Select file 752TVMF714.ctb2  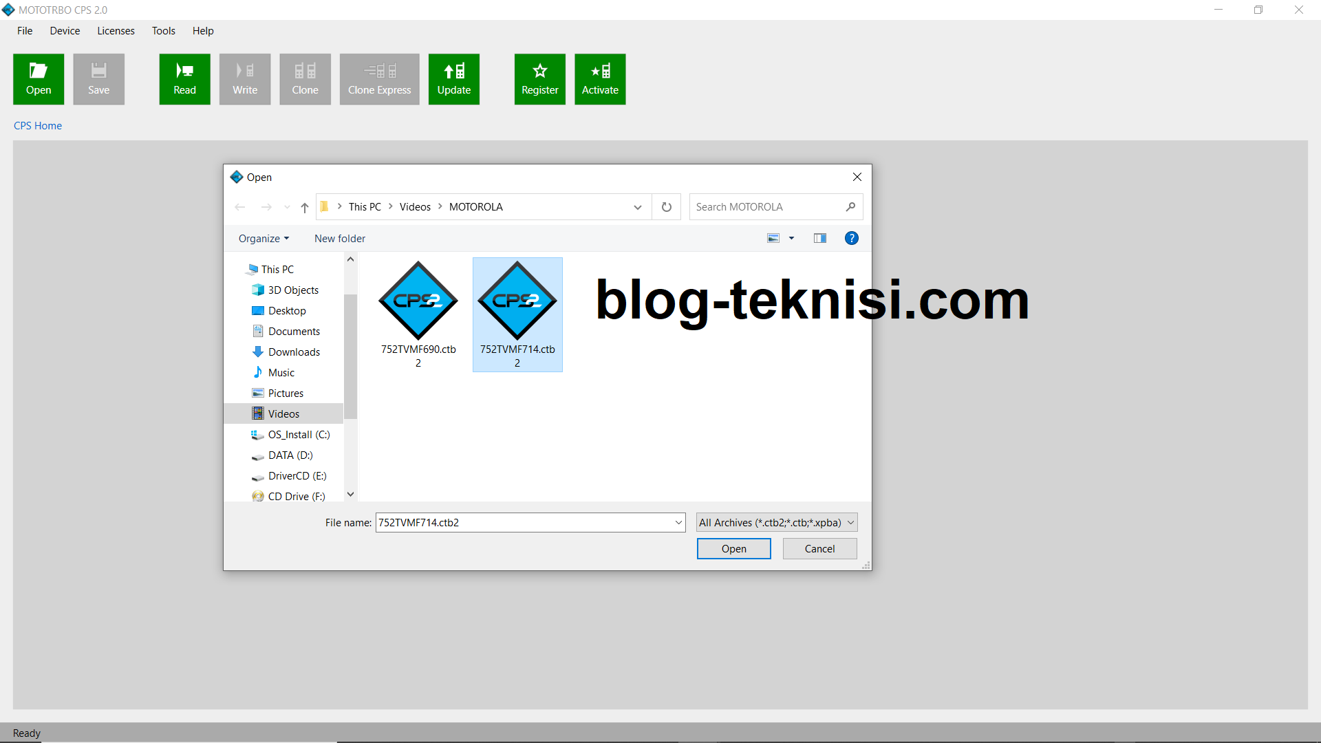(x=517, y=315)
